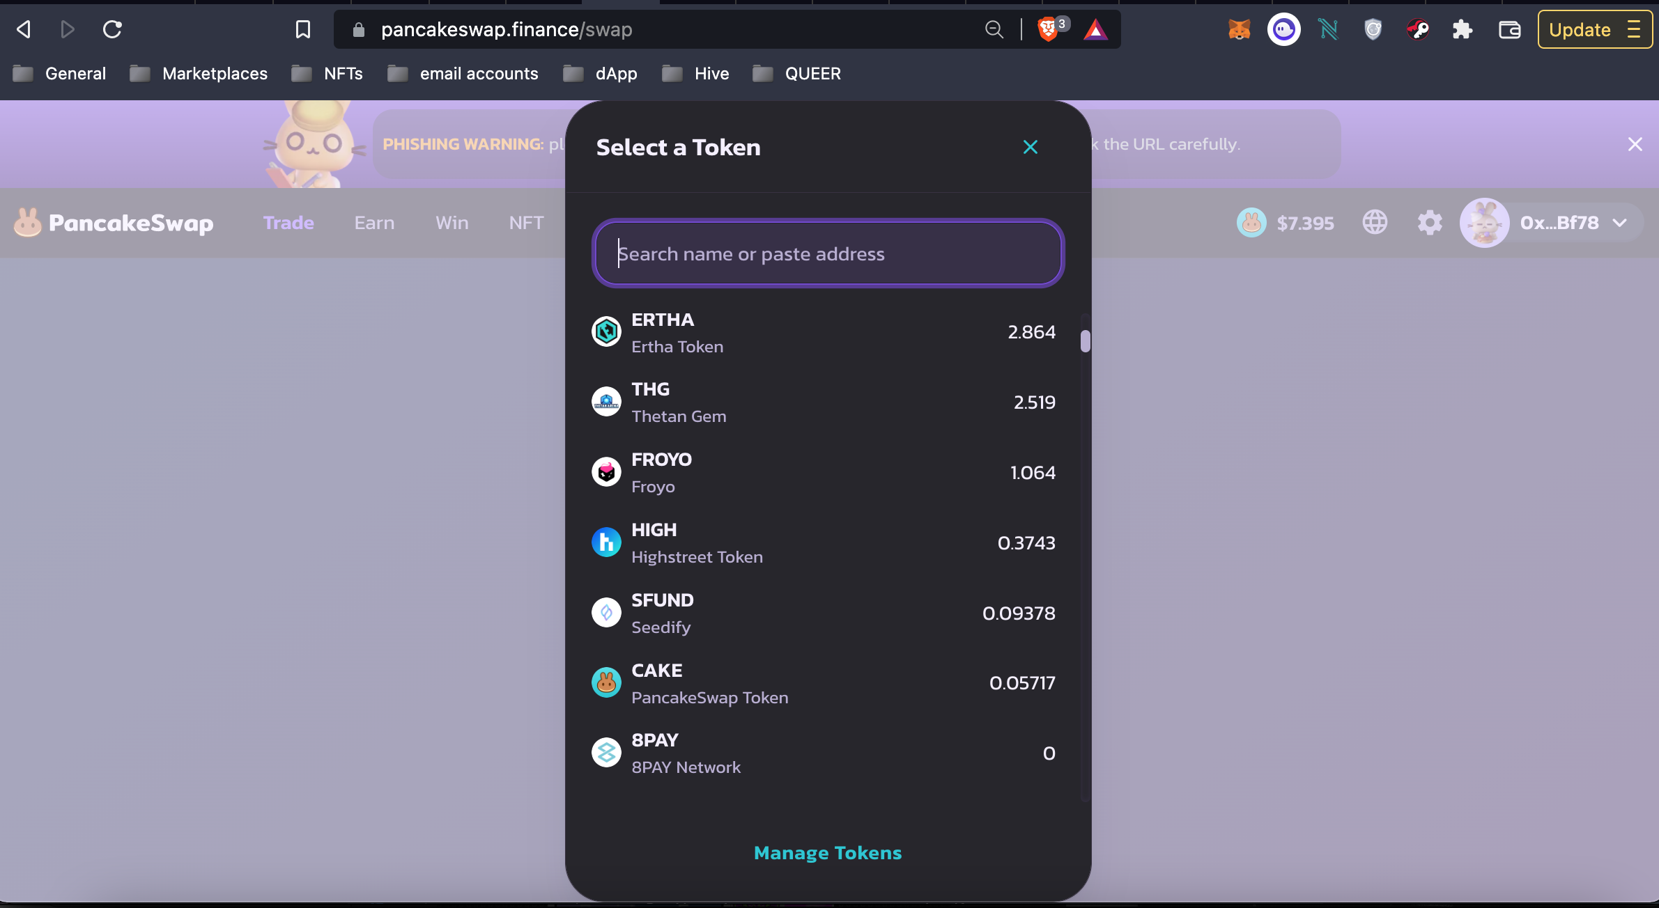
Task: Open PancakeSwap settings gear
Action: 1430,223
